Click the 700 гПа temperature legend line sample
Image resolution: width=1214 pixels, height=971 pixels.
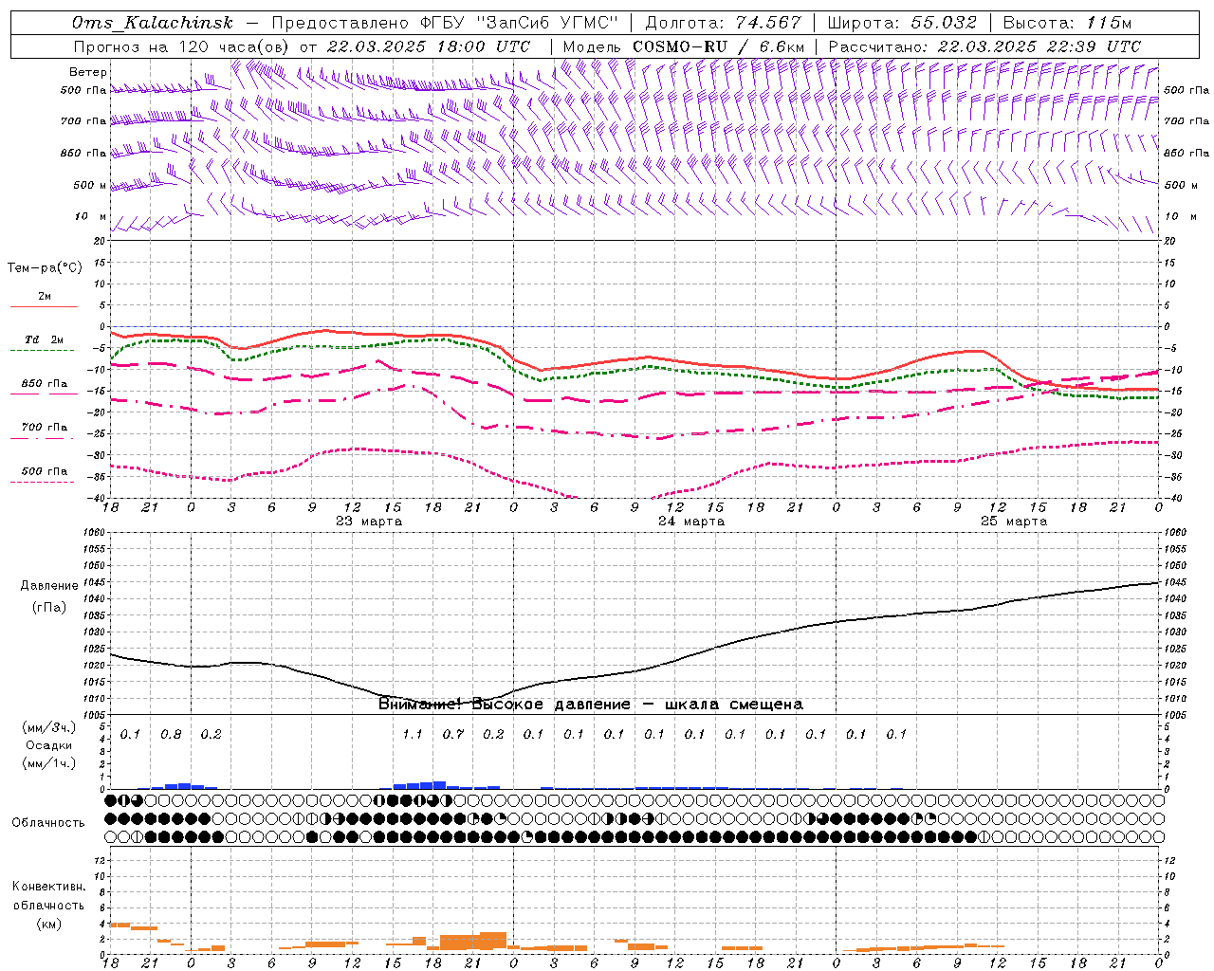tap(43, 439)
